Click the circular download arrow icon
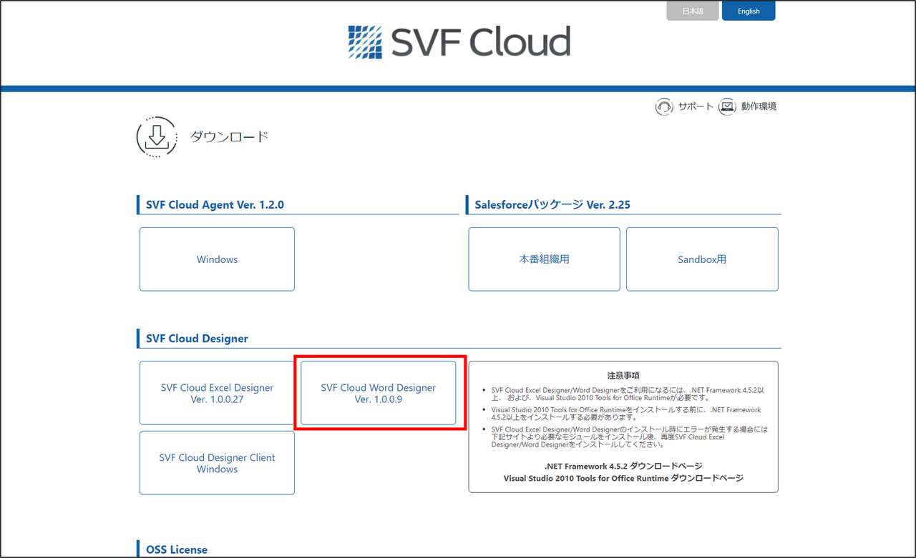This screenshot has width=916, height=558. pos(156,136)
